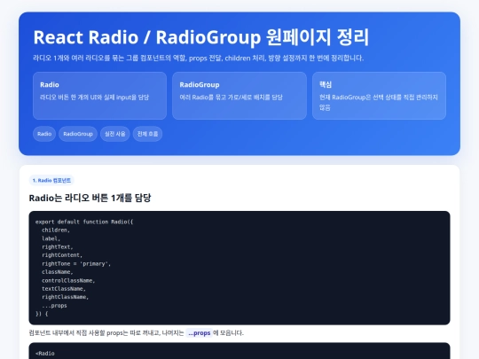
Task: Click code line 'controlClassName,'
Action: (x=68, y=280)
